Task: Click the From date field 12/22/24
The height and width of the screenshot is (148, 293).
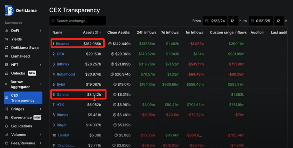Action: pyautogui.click(x=215, y=21)
